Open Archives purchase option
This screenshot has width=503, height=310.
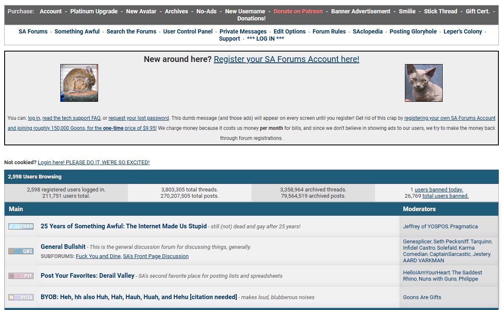point(176,11)
